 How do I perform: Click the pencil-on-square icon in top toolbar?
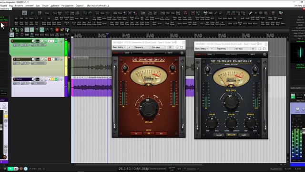point(24,13)
